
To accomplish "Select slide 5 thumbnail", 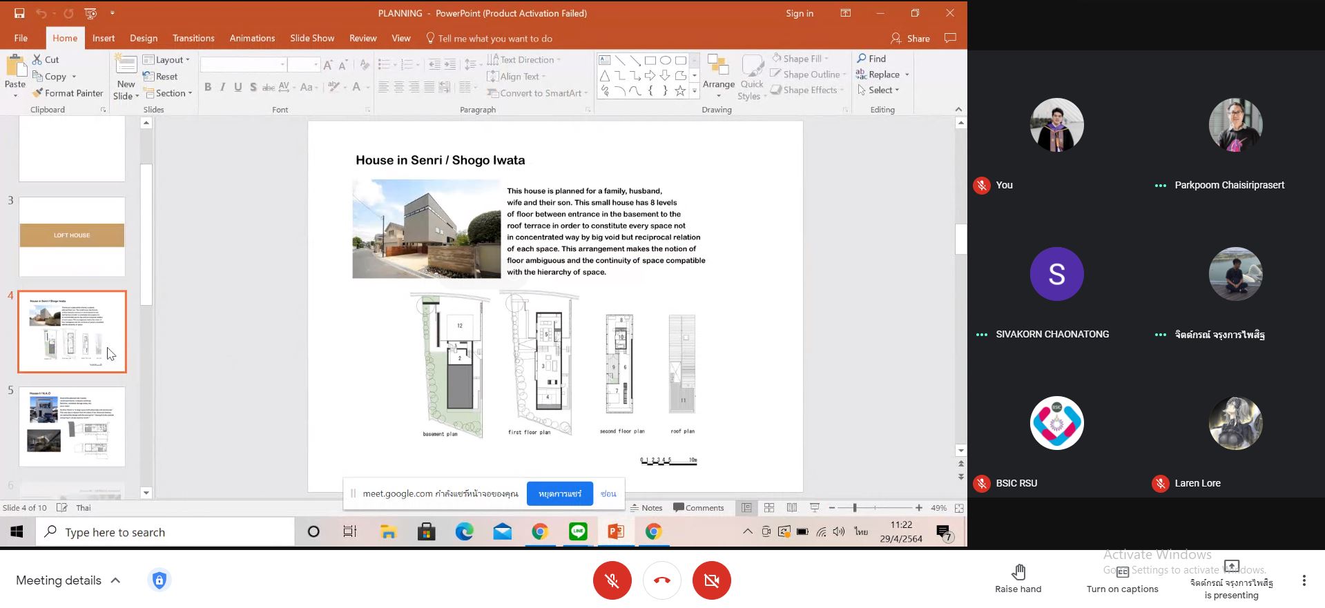I will click(x=72, y=426).
